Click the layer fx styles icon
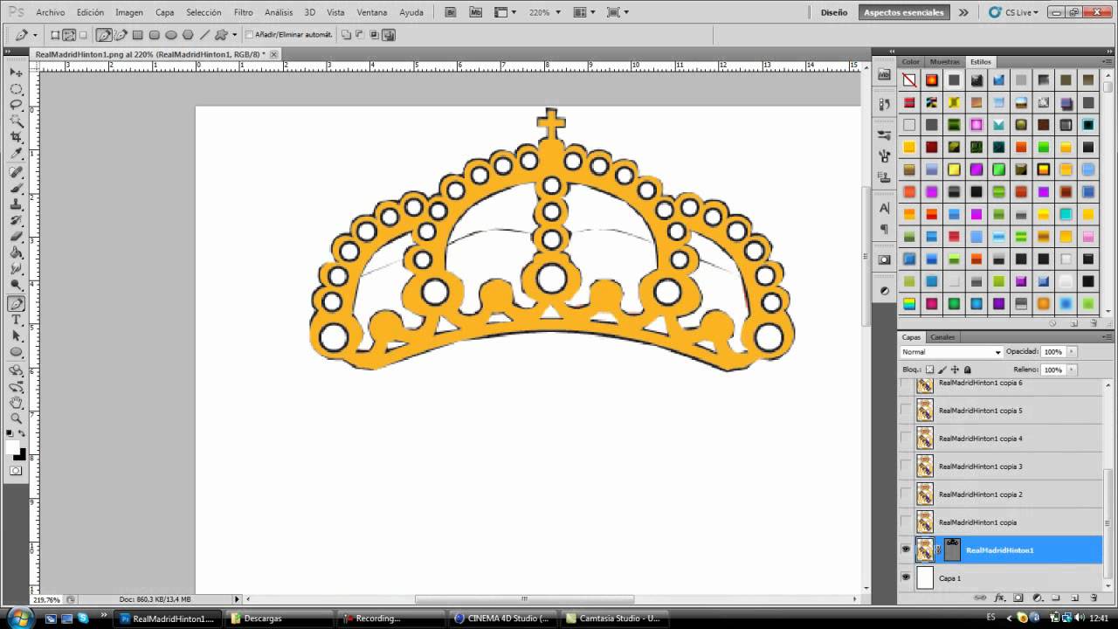 (999, 598)
